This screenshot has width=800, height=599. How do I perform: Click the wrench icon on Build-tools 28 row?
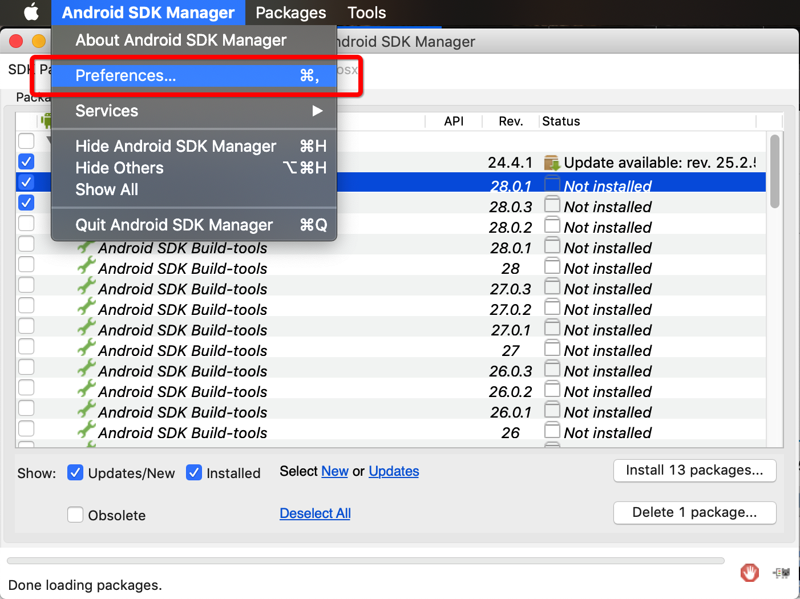[x=86, y=266]
